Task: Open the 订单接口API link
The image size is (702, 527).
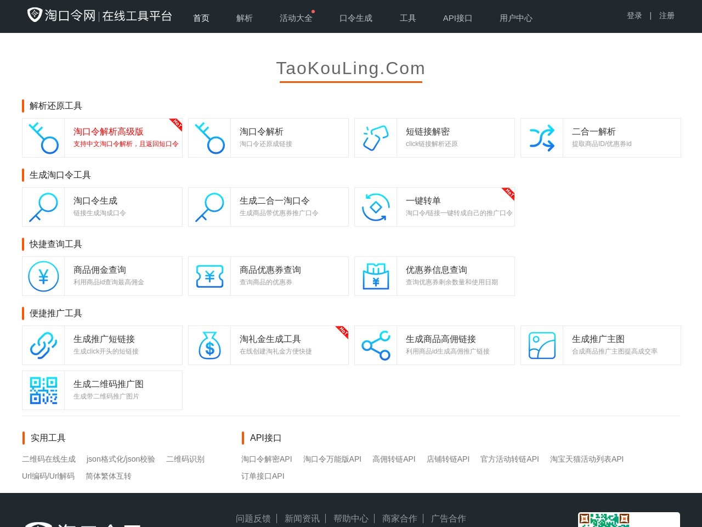Action: click(x=263, y=476)
